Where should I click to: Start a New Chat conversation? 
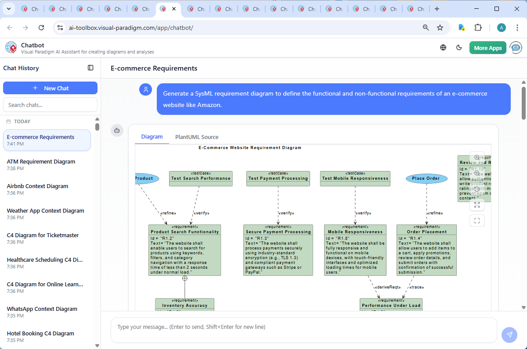coord(50,88)
